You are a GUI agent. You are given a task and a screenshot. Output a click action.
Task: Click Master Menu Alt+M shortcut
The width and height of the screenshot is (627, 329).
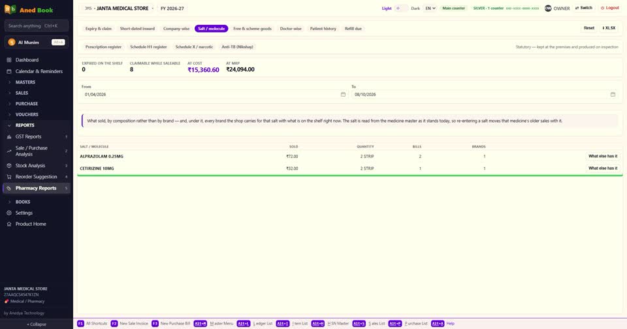(214, 323)
